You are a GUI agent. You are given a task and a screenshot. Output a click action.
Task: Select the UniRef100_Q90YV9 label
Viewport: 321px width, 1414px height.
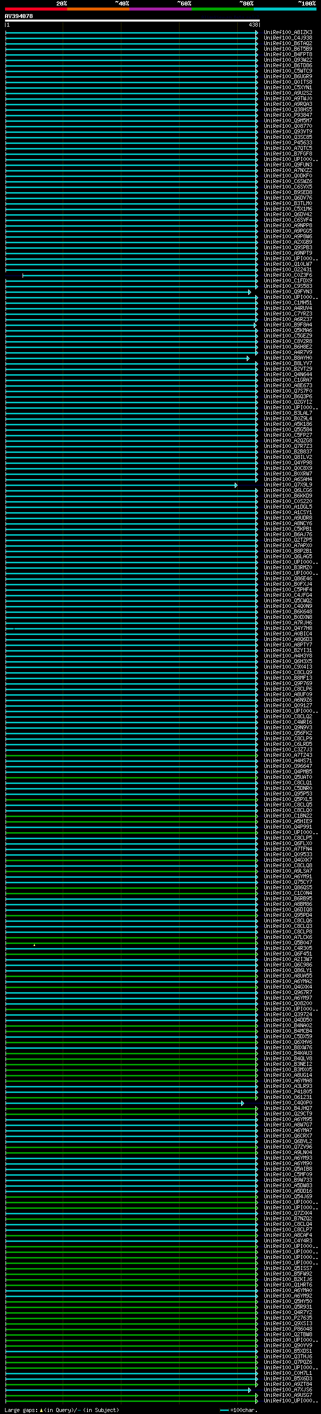click(x=288, y=1345)
